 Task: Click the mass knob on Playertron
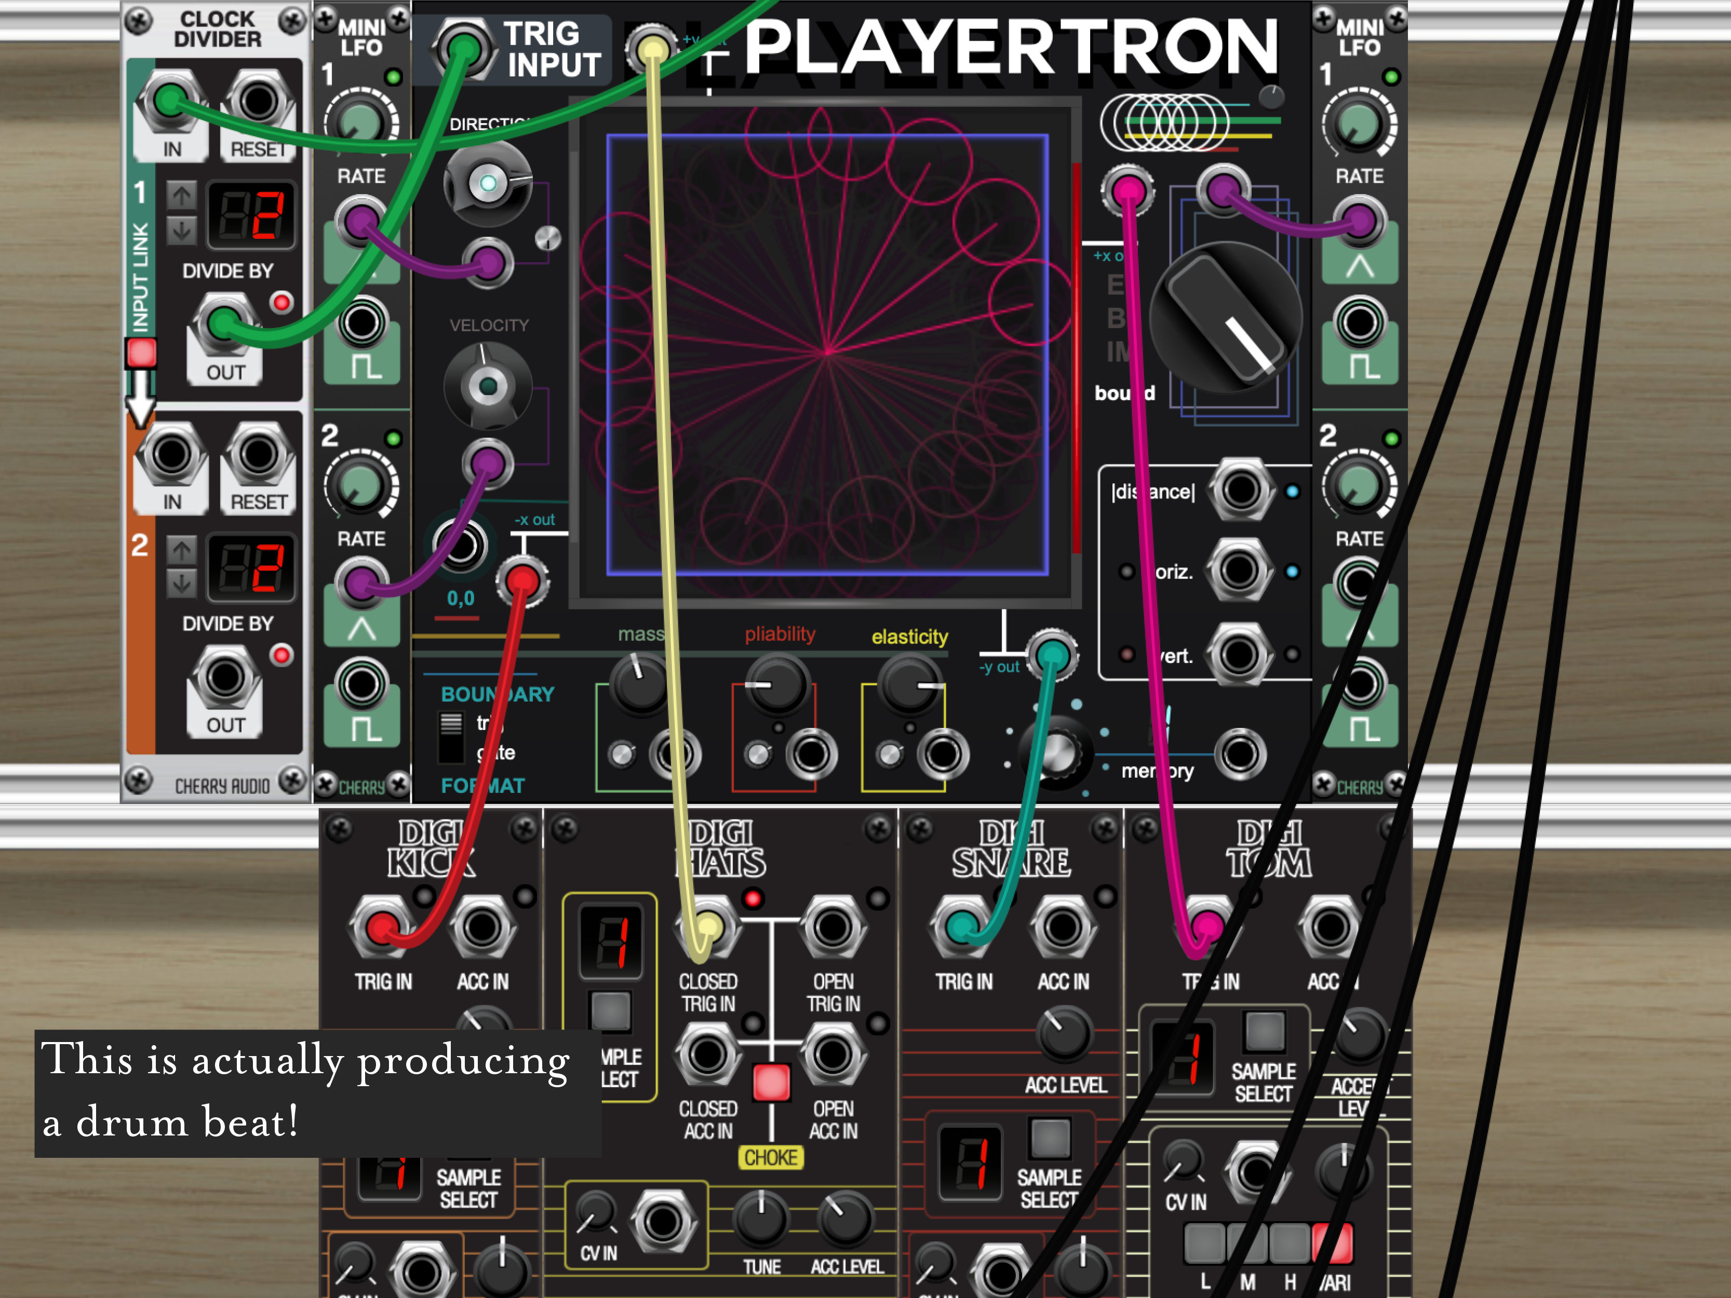point(641,685)
